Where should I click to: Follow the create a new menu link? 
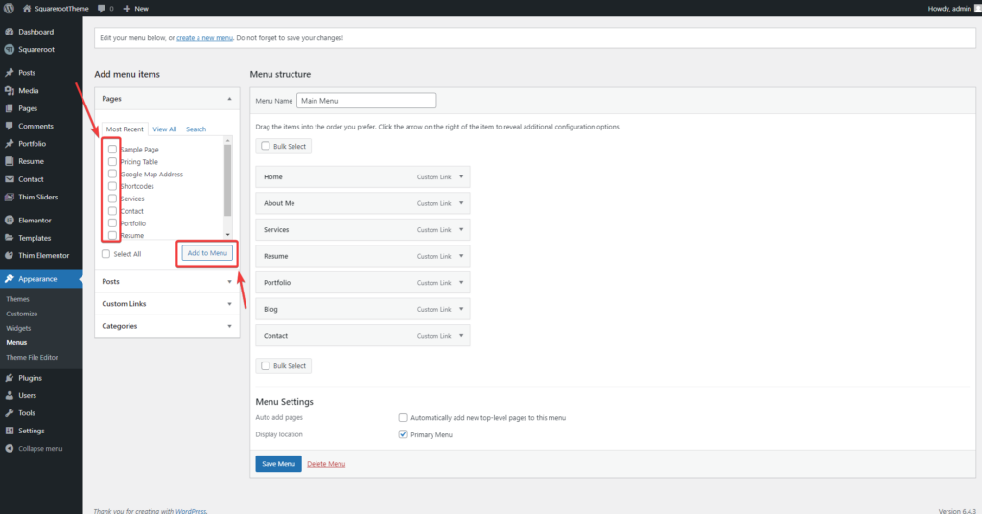coord(205,38)
